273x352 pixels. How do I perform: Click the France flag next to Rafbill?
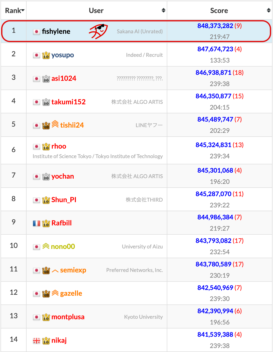coord(37,223)
